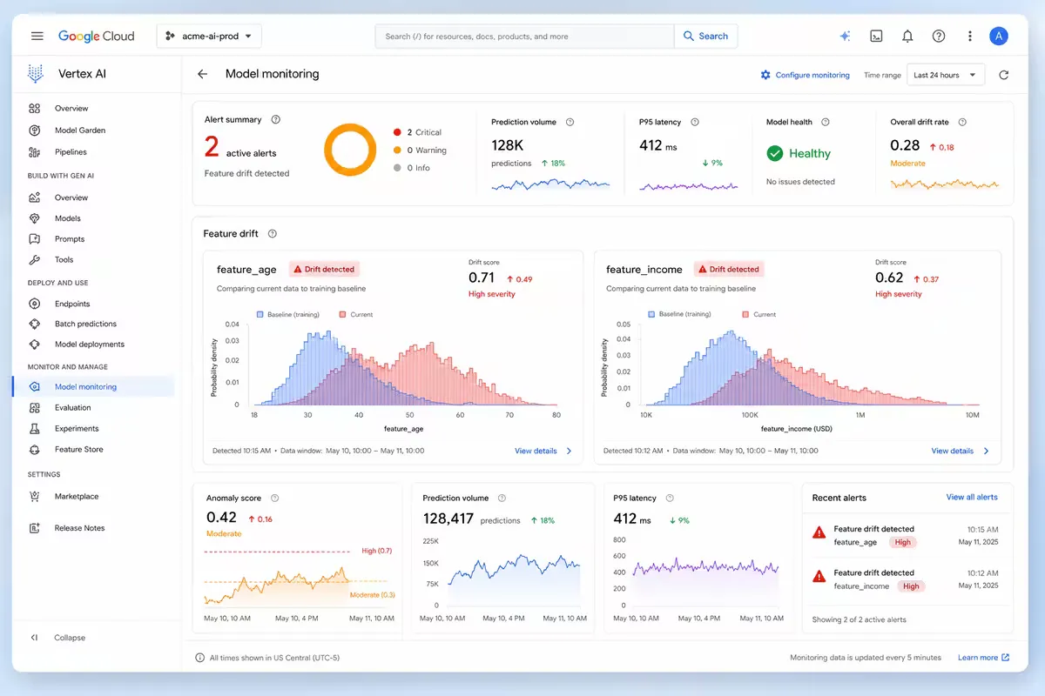Click the help icon beside Model health

[826, 122]
